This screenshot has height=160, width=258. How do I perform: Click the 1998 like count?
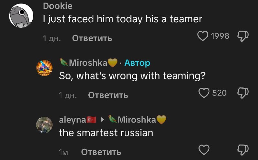tap(220, 36)
